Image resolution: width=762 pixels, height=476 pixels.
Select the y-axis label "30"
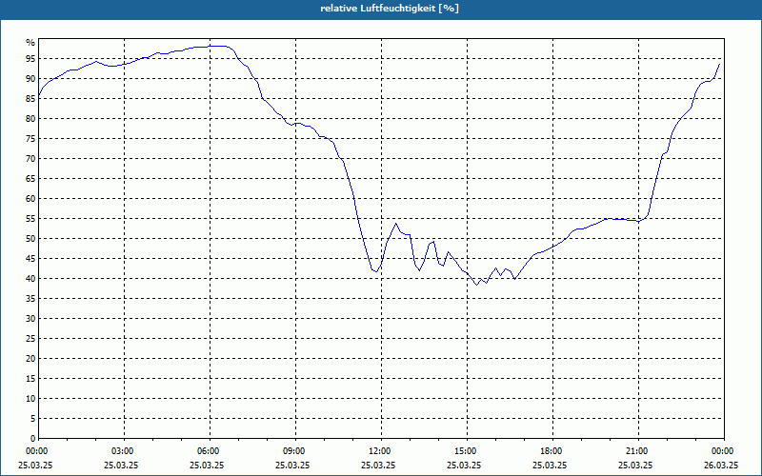click(x=30, y=319)
